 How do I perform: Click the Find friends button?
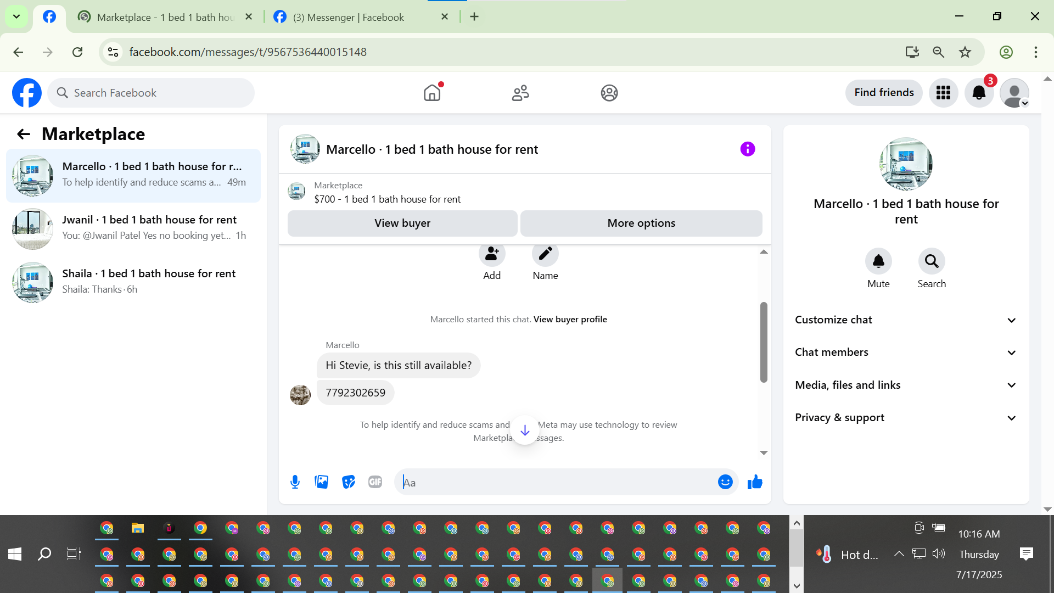(x=884, y=93)
